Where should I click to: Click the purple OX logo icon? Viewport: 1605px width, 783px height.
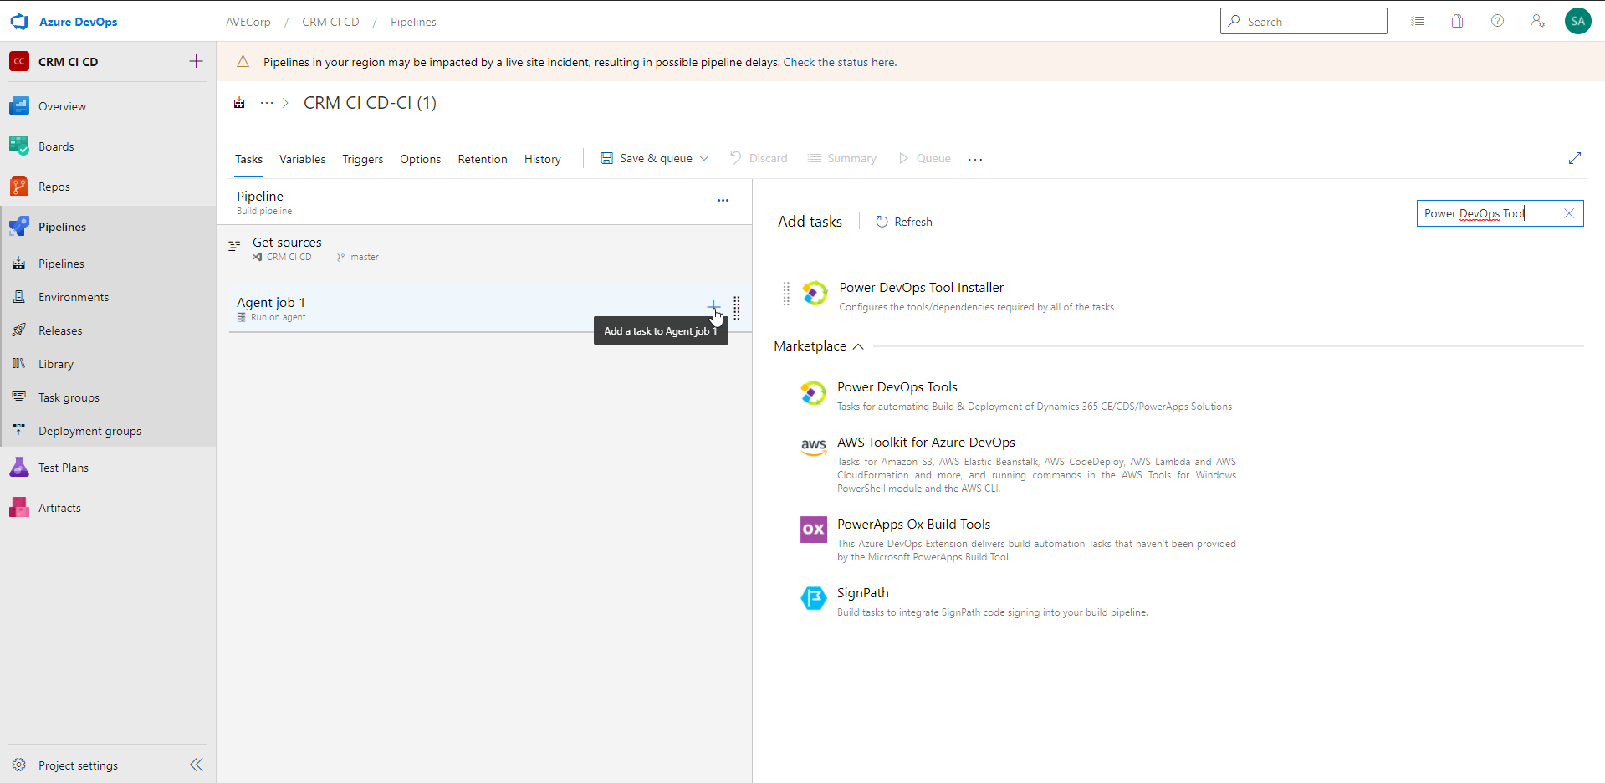click(813, 529)
